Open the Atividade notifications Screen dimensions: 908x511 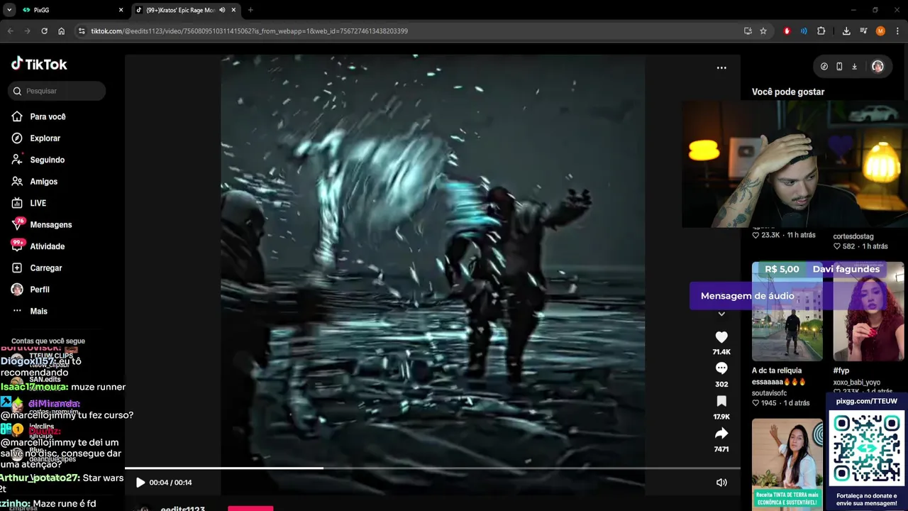click(x=38, y=246)
